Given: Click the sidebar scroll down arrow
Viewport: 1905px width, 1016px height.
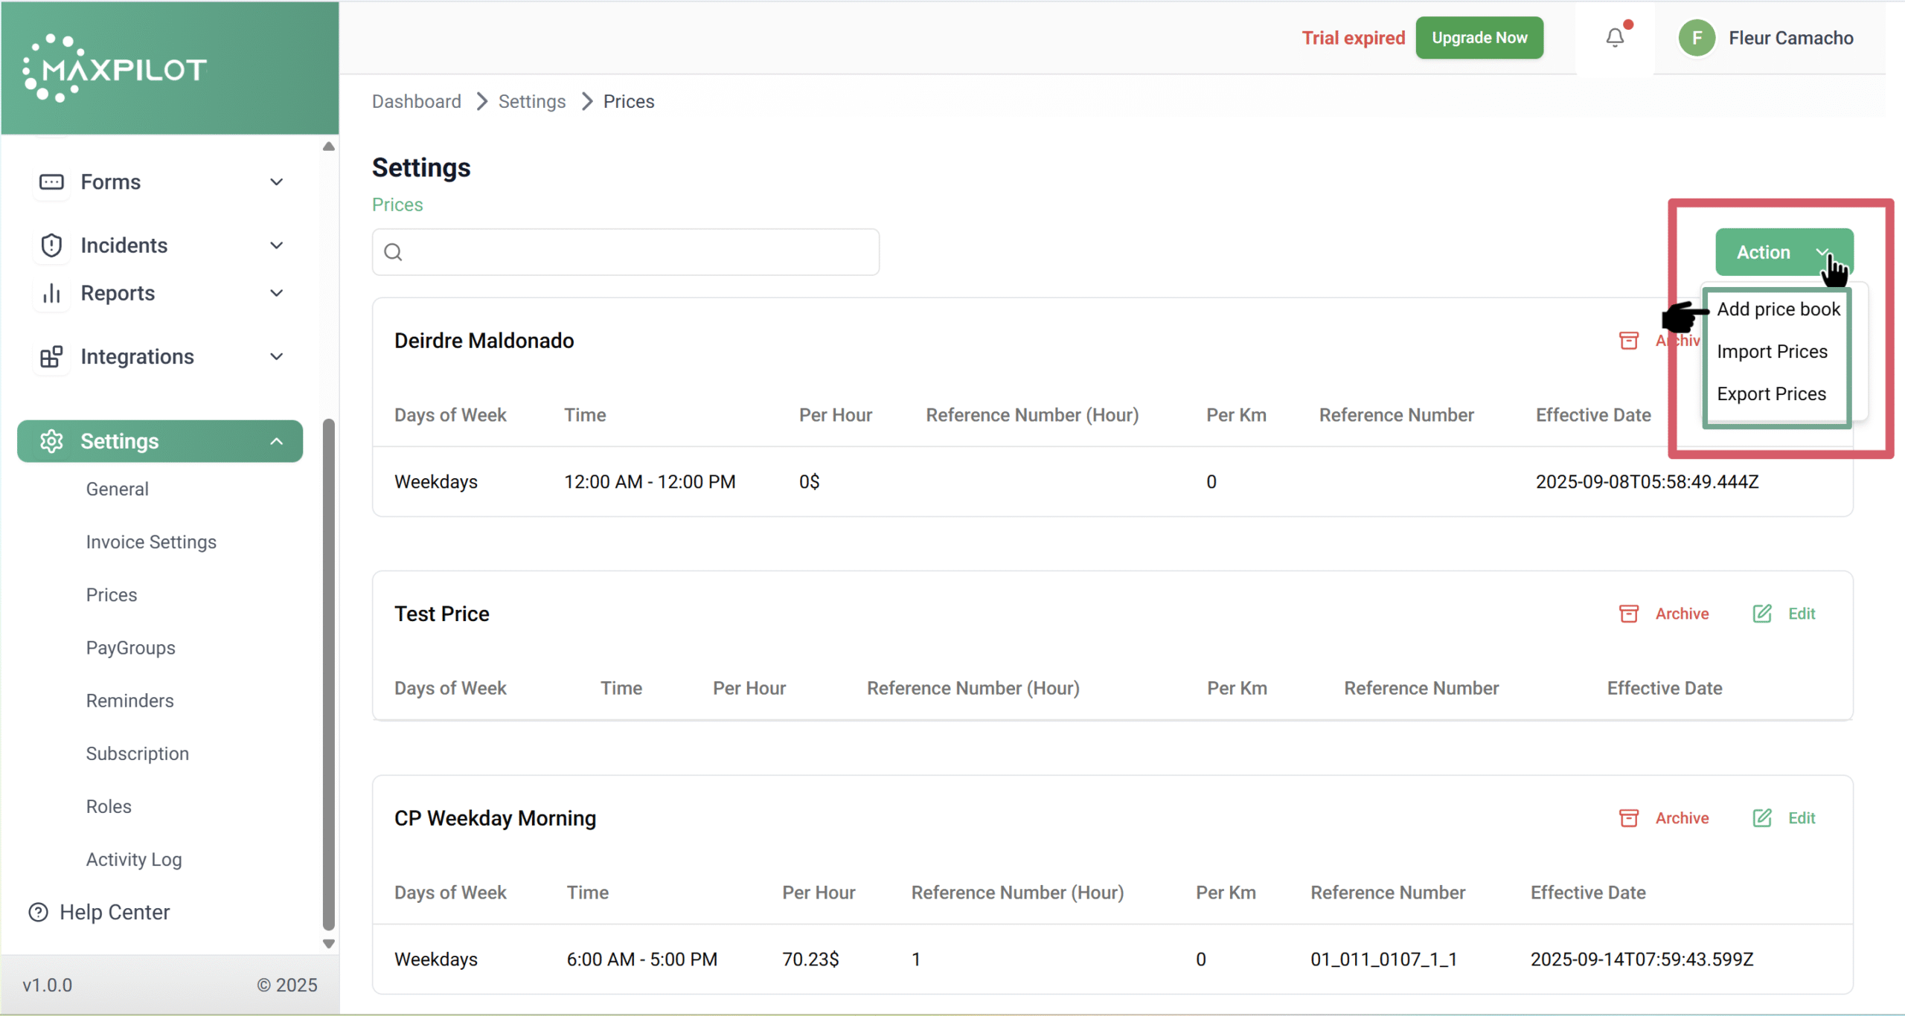Looking at the screenshot, I should tap(328, 944).
